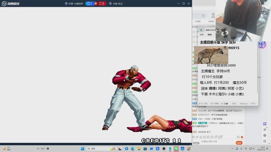Click the 100% zoom level in Notepad status bar

click(x=234, y=104)
